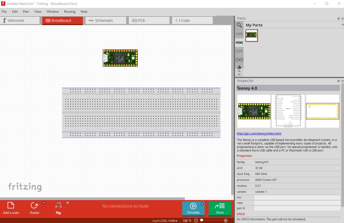Click the clock freq. value 600 MHz
This screenshot has width=344, height=223.
pos(261,174)
